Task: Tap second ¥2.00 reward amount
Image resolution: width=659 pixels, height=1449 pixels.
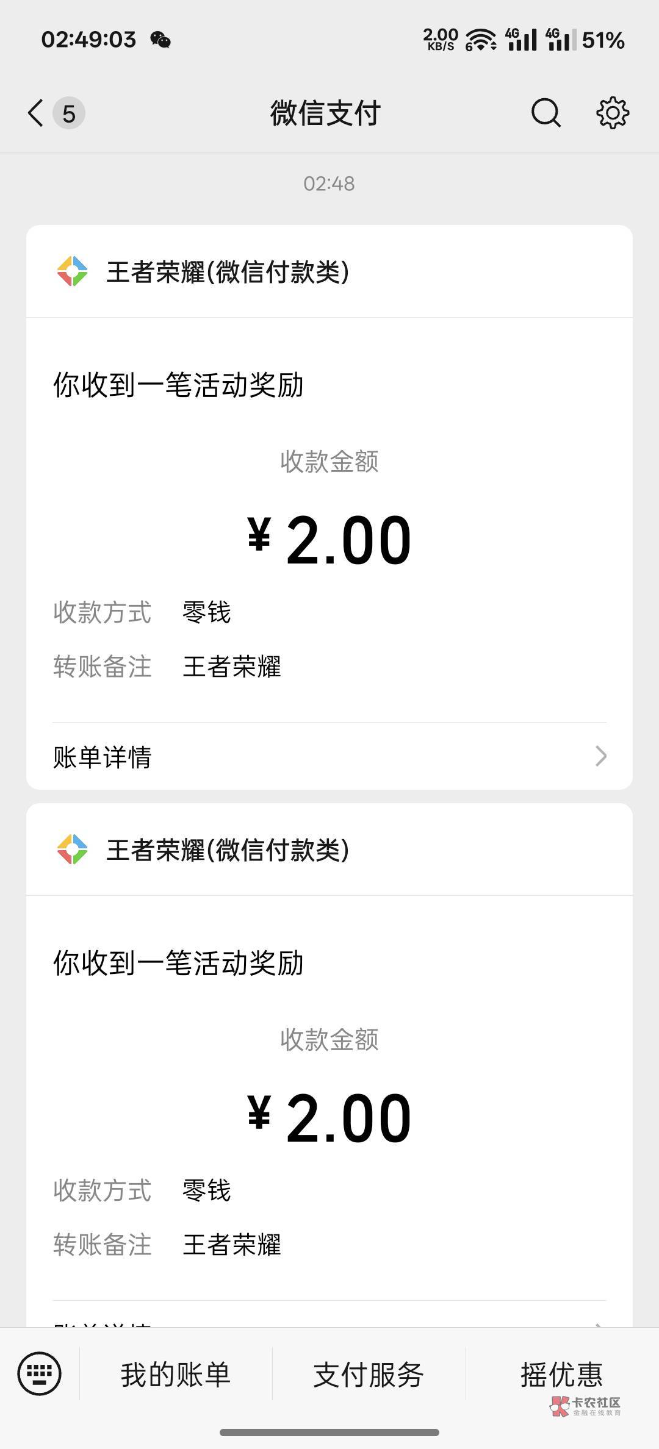Action: coord(329,1118)
